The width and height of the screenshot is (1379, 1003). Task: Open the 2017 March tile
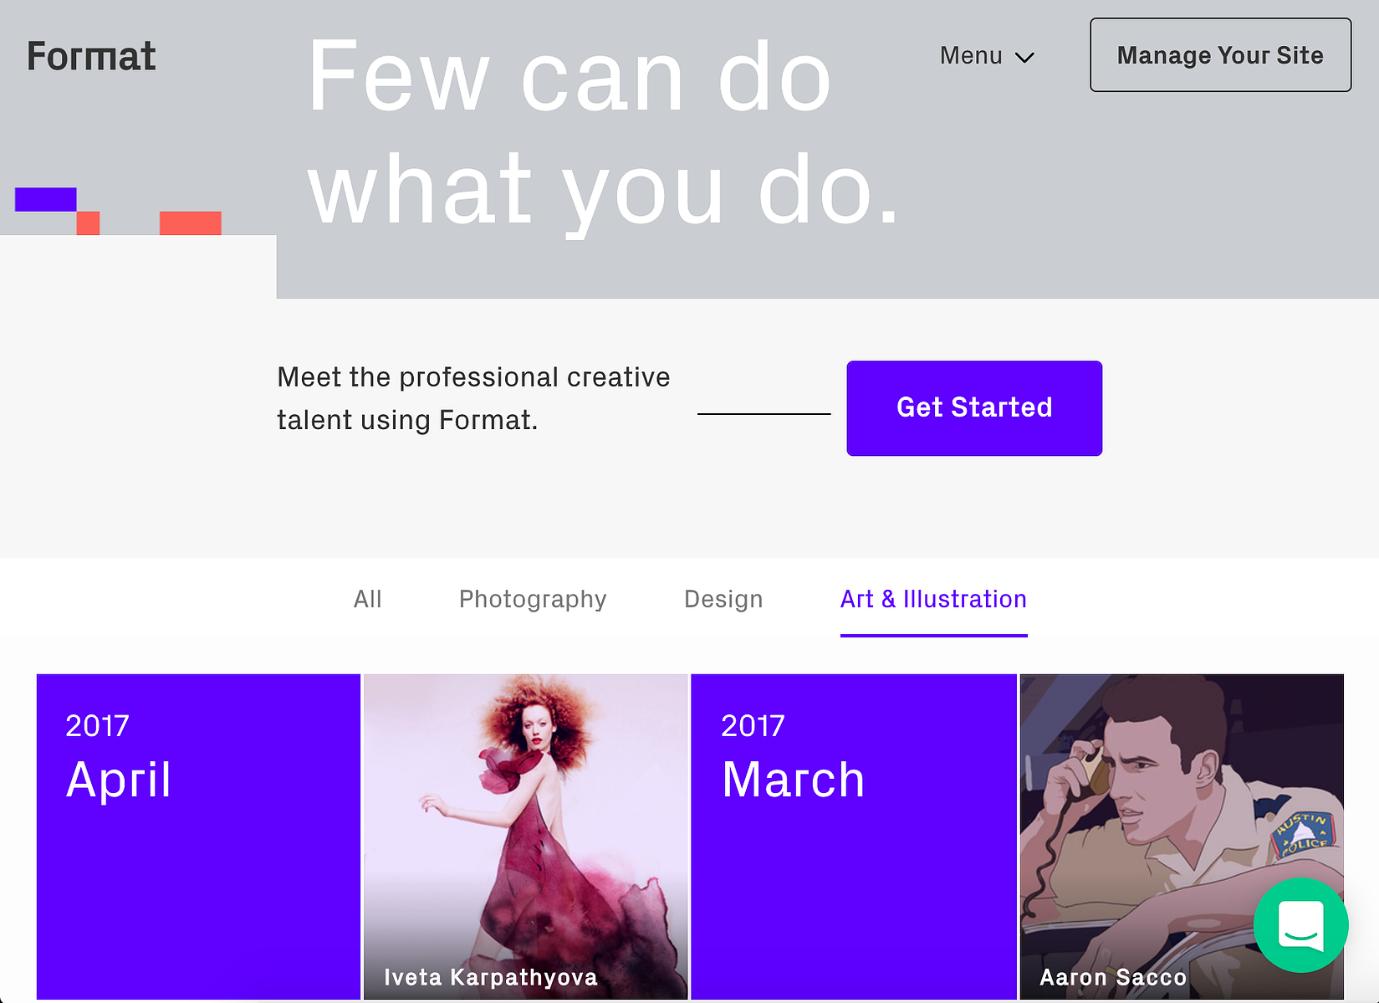(853, 837)
